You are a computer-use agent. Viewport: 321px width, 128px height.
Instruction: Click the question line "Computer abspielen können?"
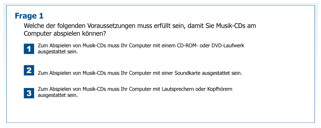(x=65, y=33)
